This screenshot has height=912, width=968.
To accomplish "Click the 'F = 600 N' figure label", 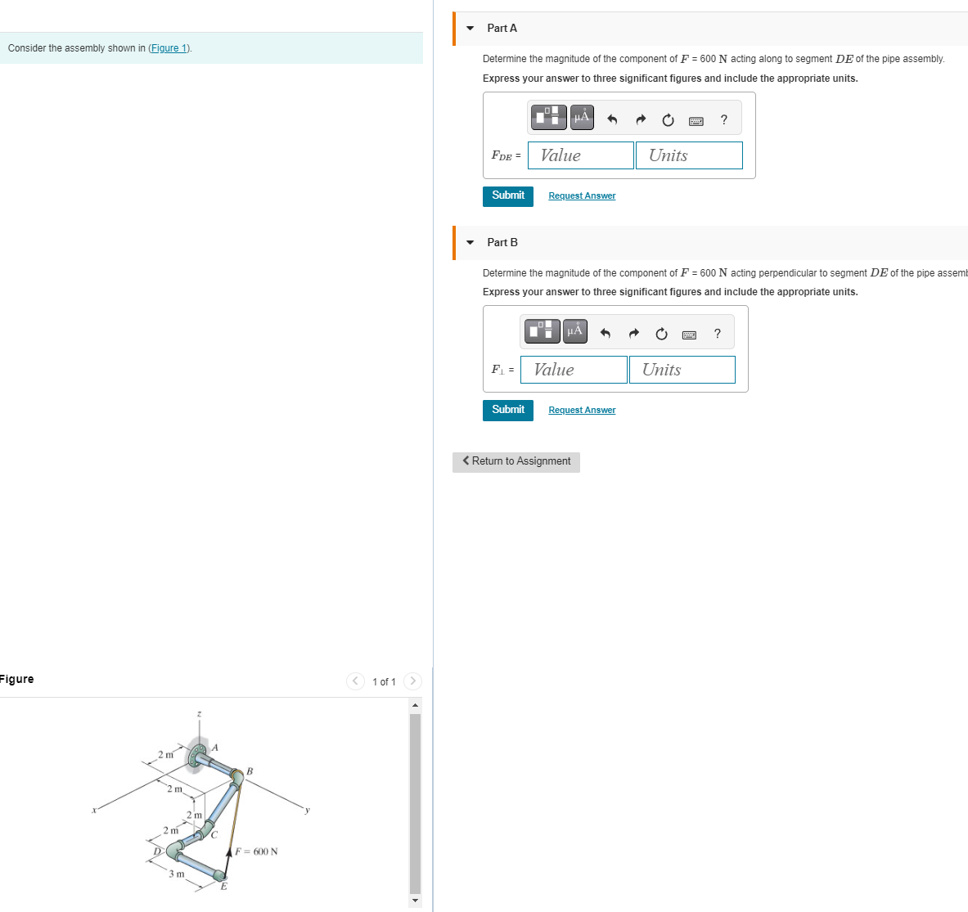I will (256, 851).
